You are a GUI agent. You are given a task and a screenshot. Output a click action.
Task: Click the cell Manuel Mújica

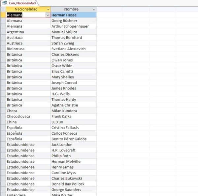coord(74,32)
